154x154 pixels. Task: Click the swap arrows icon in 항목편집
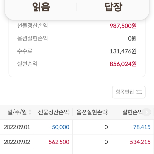pos(139,92)
